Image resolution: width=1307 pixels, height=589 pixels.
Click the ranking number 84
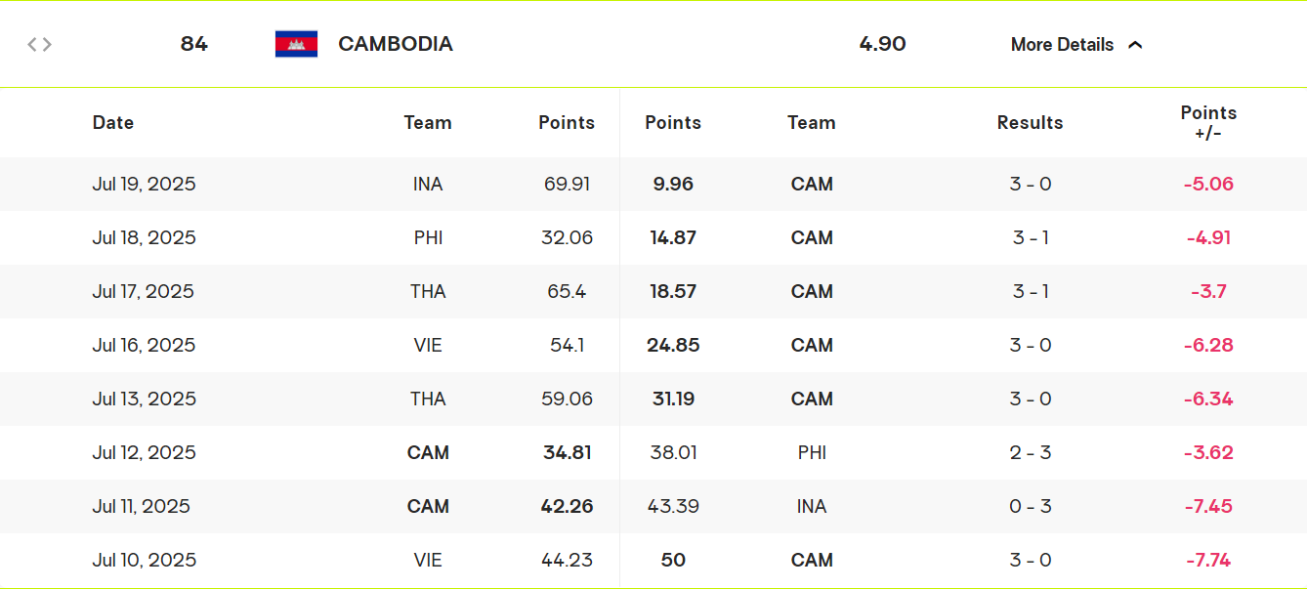(x=194, y=44)
